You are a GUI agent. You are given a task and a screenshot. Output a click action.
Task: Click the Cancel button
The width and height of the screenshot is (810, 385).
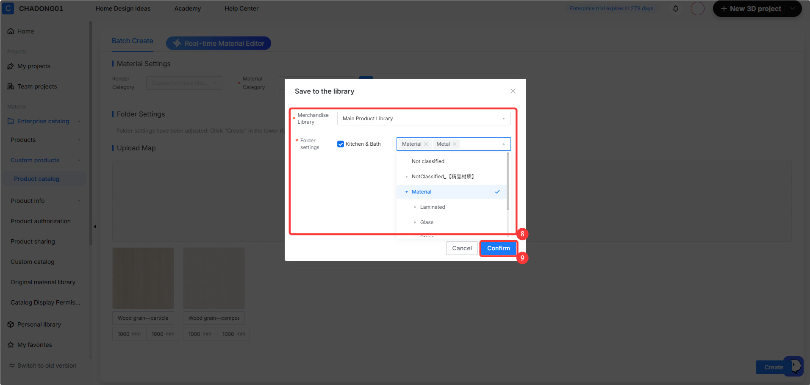click(x=462, y=248)
